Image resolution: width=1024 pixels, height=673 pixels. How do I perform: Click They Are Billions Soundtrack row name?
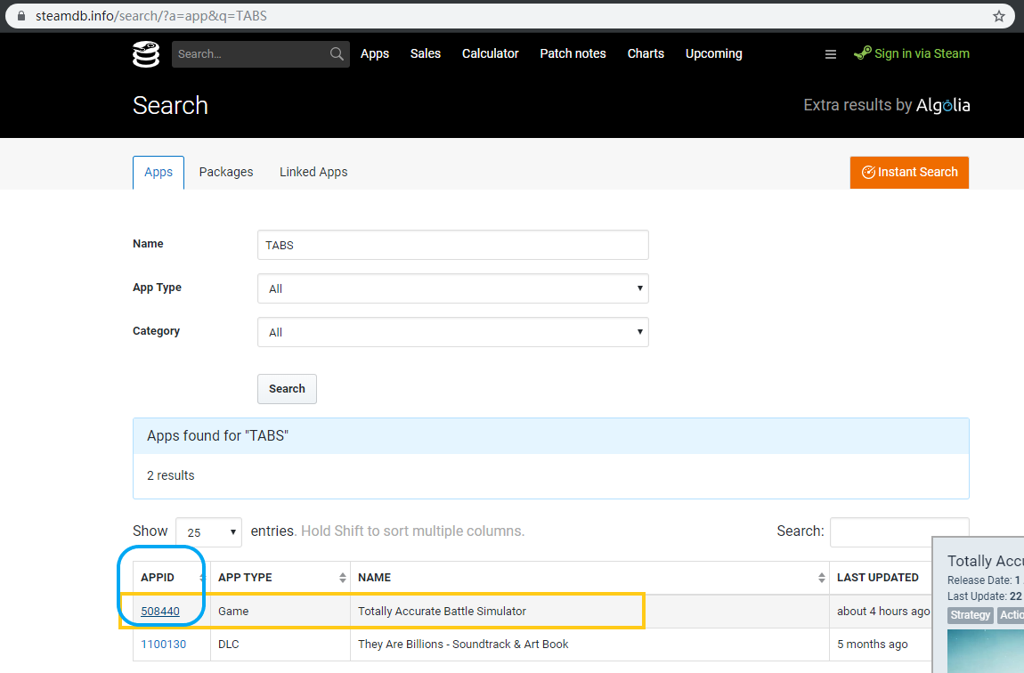[463, 645]
